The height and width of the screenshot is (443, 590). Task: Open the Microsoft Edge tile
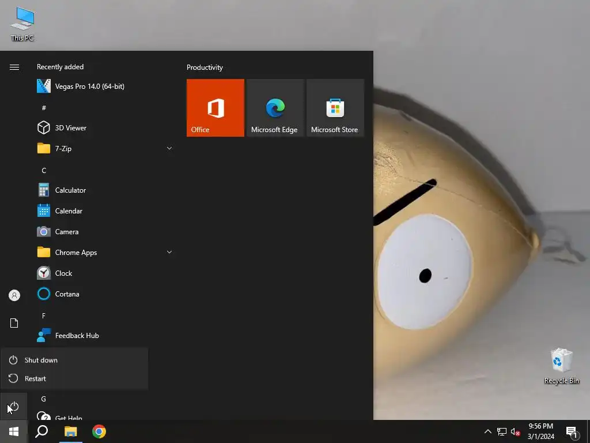275,108
